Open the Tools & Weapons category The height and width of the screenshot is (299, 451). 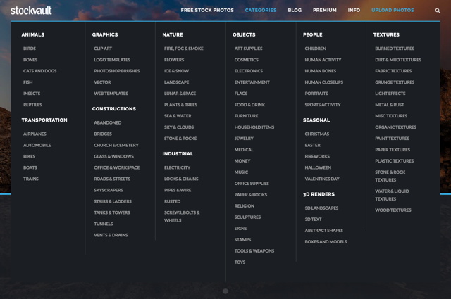click(x=254, y=250)
